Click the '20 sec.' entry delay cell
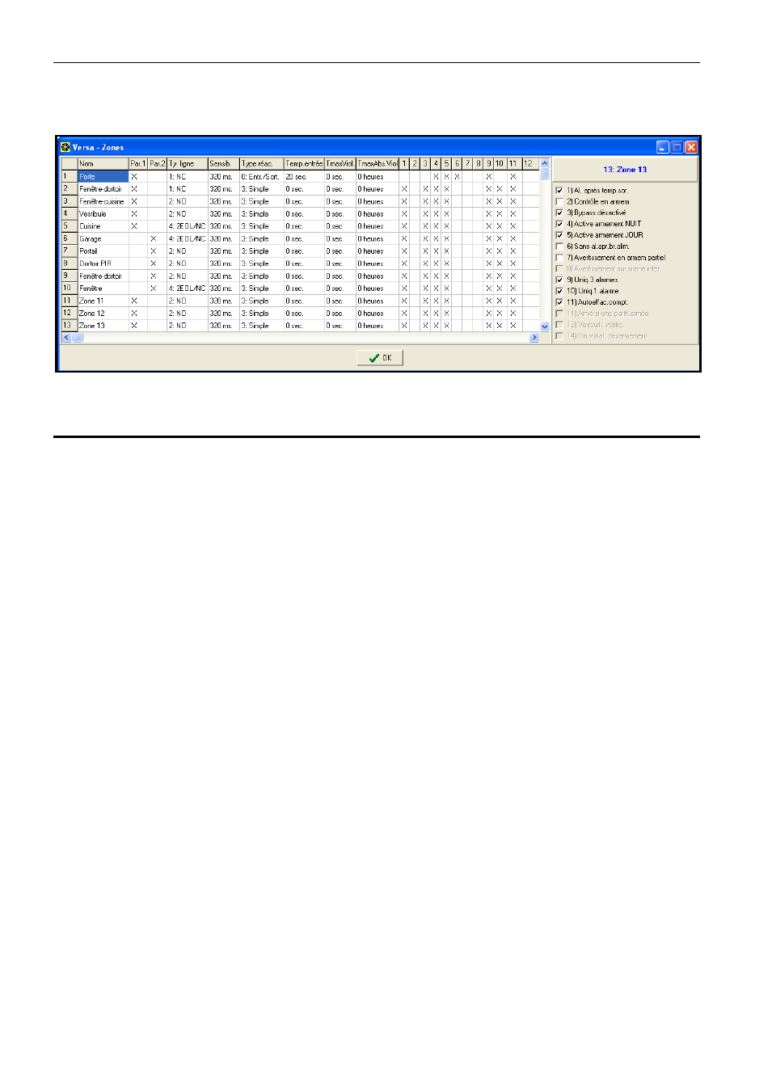The width and height of the screenshot is (772, 1091). (x=304, y=176)
